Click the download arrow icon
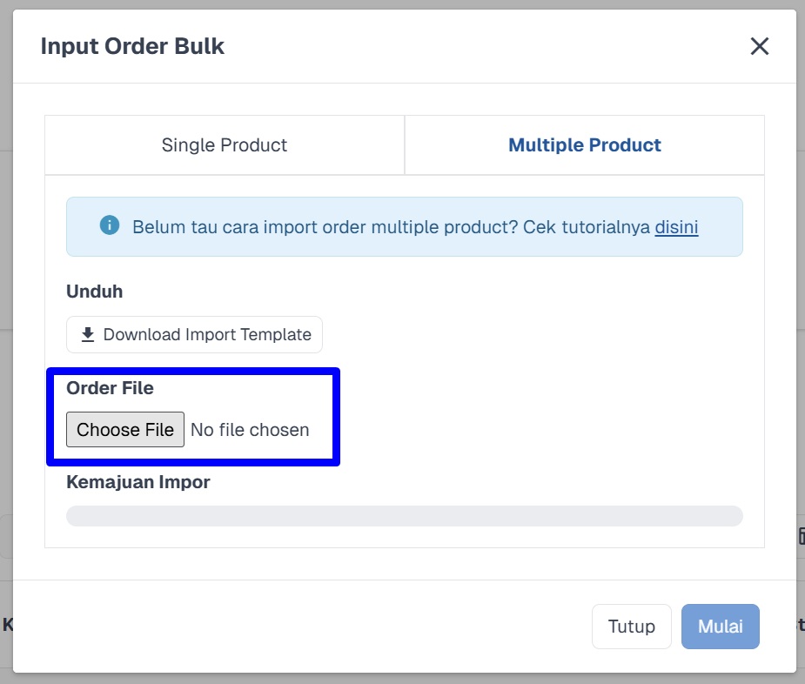This screenshot has width=805, height=684. pyautogui.click(x=88, y=334)
